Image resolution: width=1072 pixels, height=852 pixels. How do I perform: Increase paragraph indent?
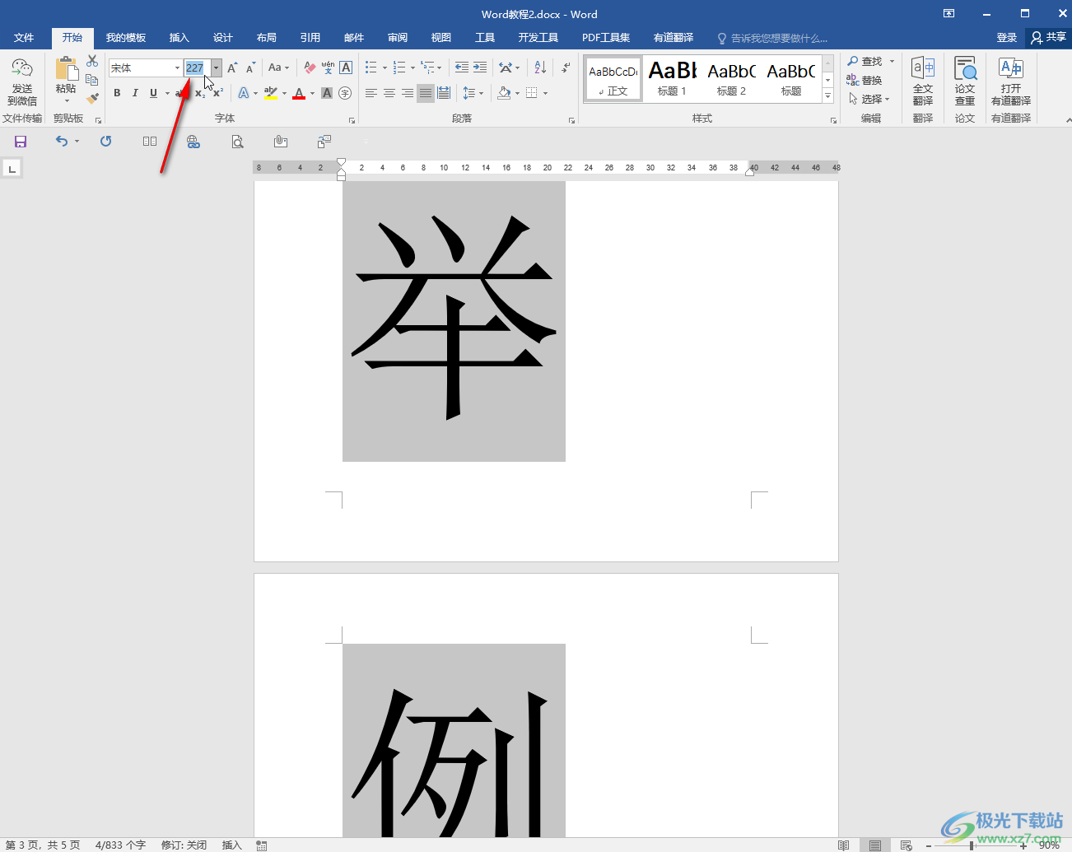point(480,68)
